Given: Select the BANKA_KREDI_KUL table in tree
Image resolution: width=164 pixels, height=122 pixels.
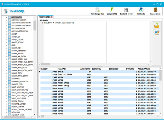Looking at the screenshot, I should point(19,59).
